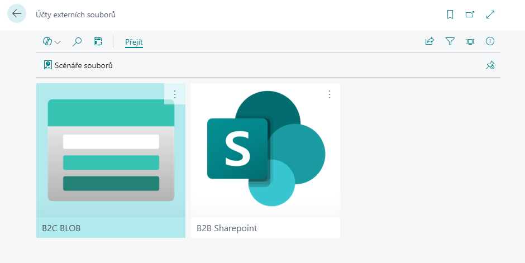Screen dimensions: 525x263
Task: Bookmark the Účty externích souborů page
Action: 450,15
